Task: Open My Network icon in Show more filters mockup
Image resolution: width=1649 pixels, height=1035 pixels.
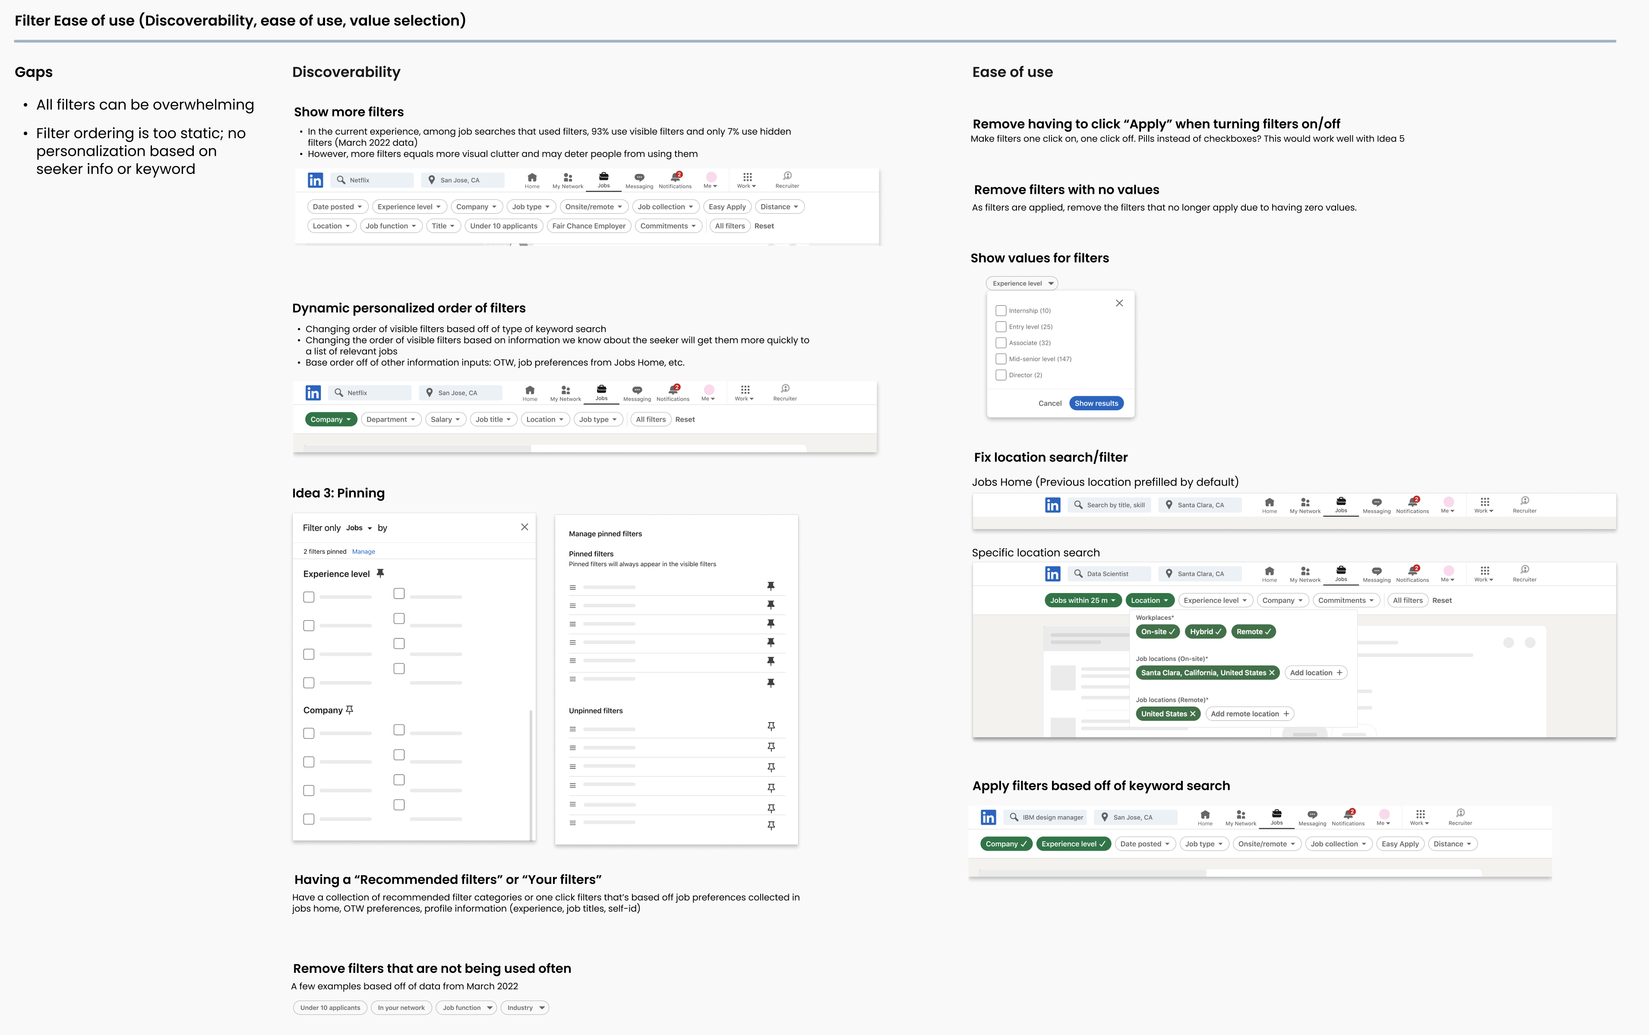Action: tap(568, 177)
